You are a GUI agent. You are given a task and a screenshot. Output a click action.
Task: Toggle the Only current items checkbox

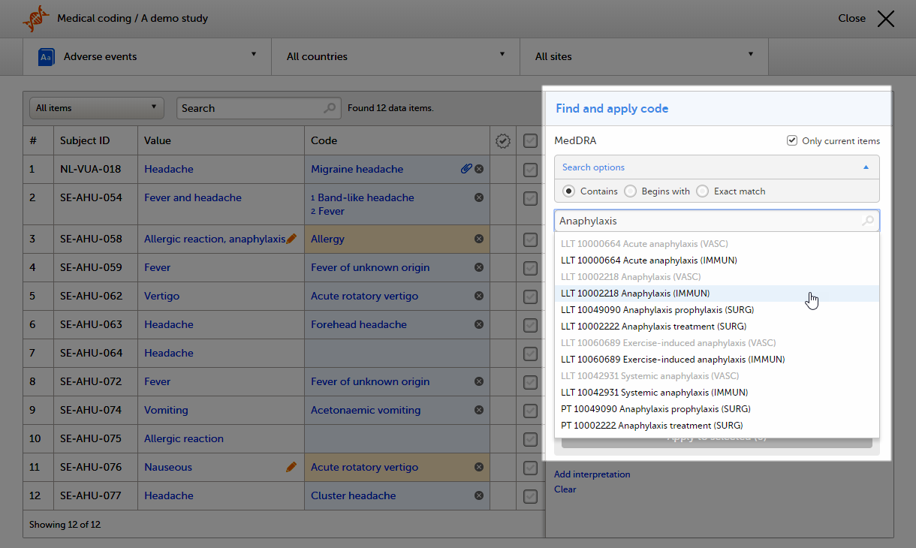pyautogui.click(x=792, y=140)
